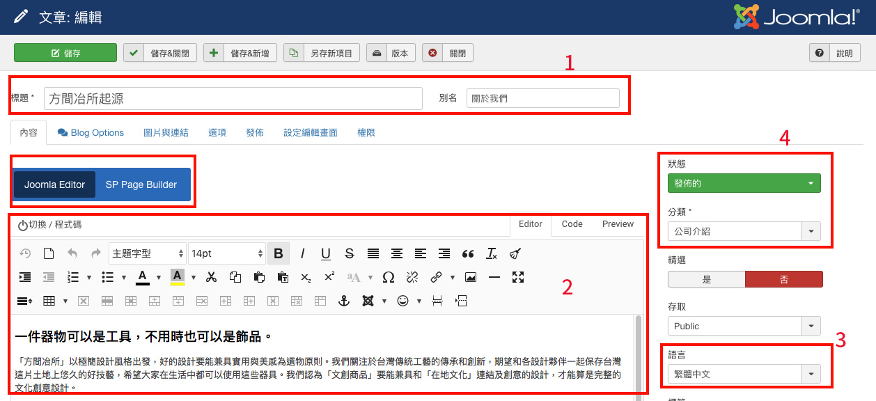Toggle fullscreen mode with the expand icon
Image resolution: width=876 pixels, height=401 pixels.
pyautogui.click(x=517, y=276)
